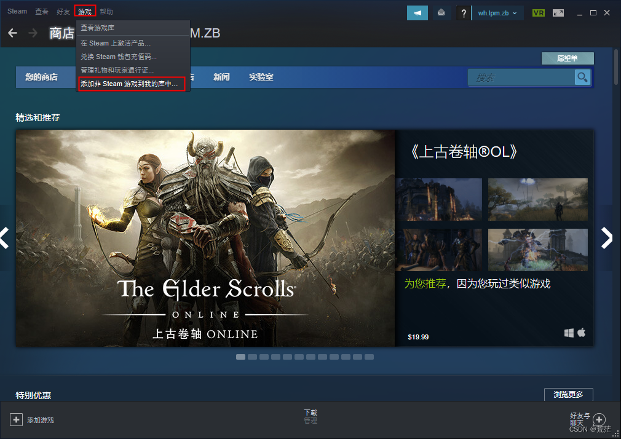Open the 帮助 menu
Screen dimensions: 621x439
[106, 12]
